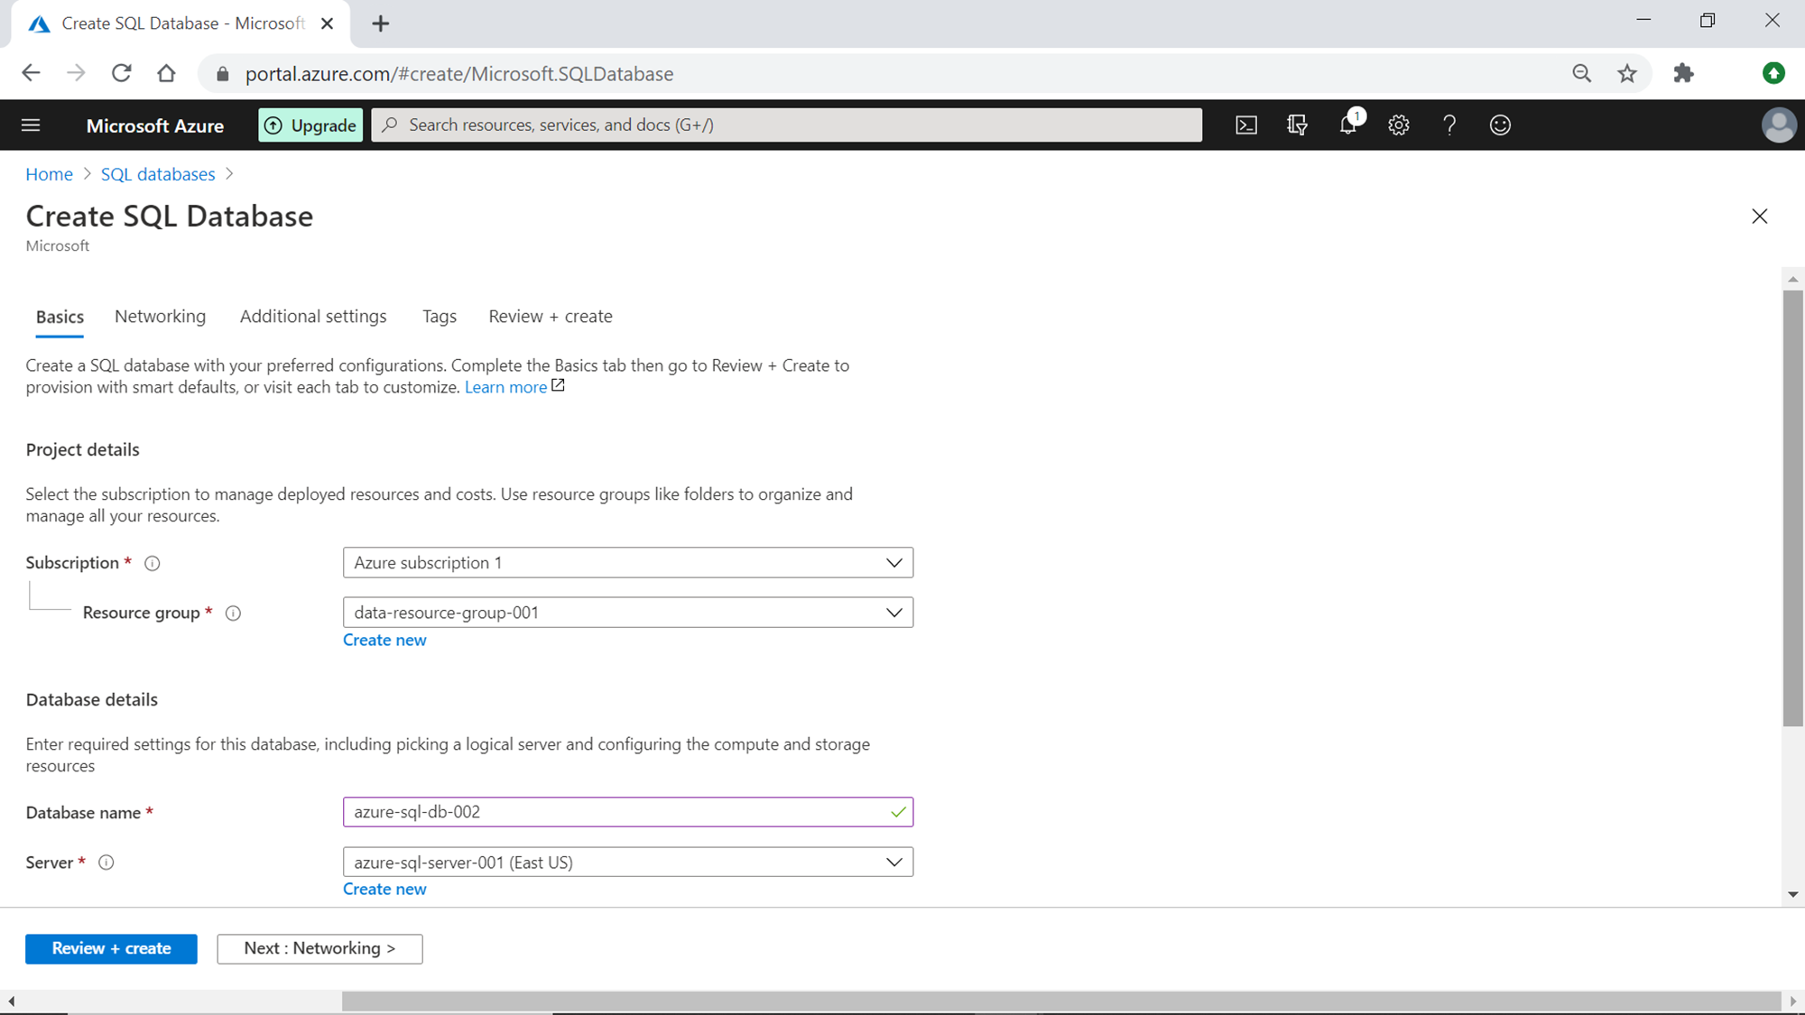This screenshot has height=1015, width=1805.
Task: Click info icon next to Server
Action: click(106, 863)
